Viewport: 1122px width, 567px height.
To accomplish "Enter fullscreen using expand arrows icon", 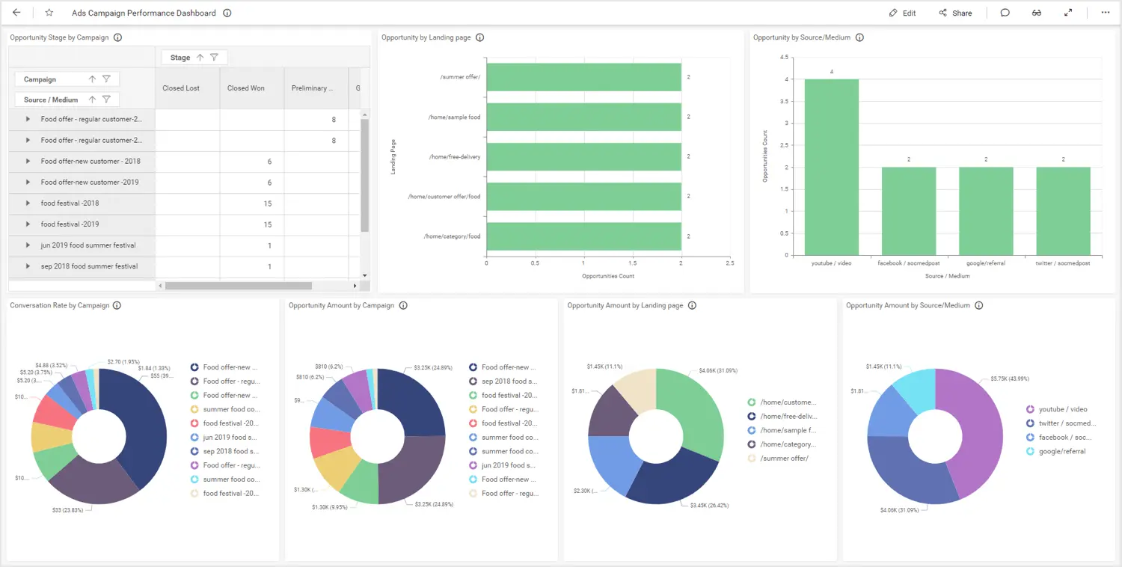I will [1068, 13].
